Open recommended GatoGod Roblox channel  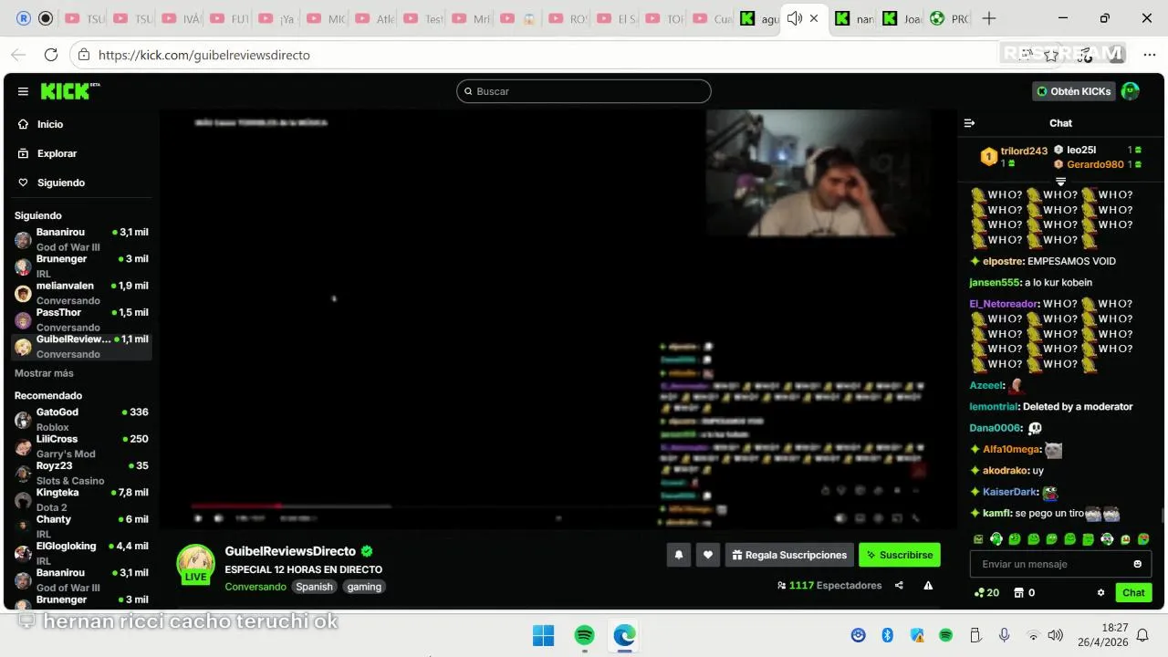[x=81, y=419]
